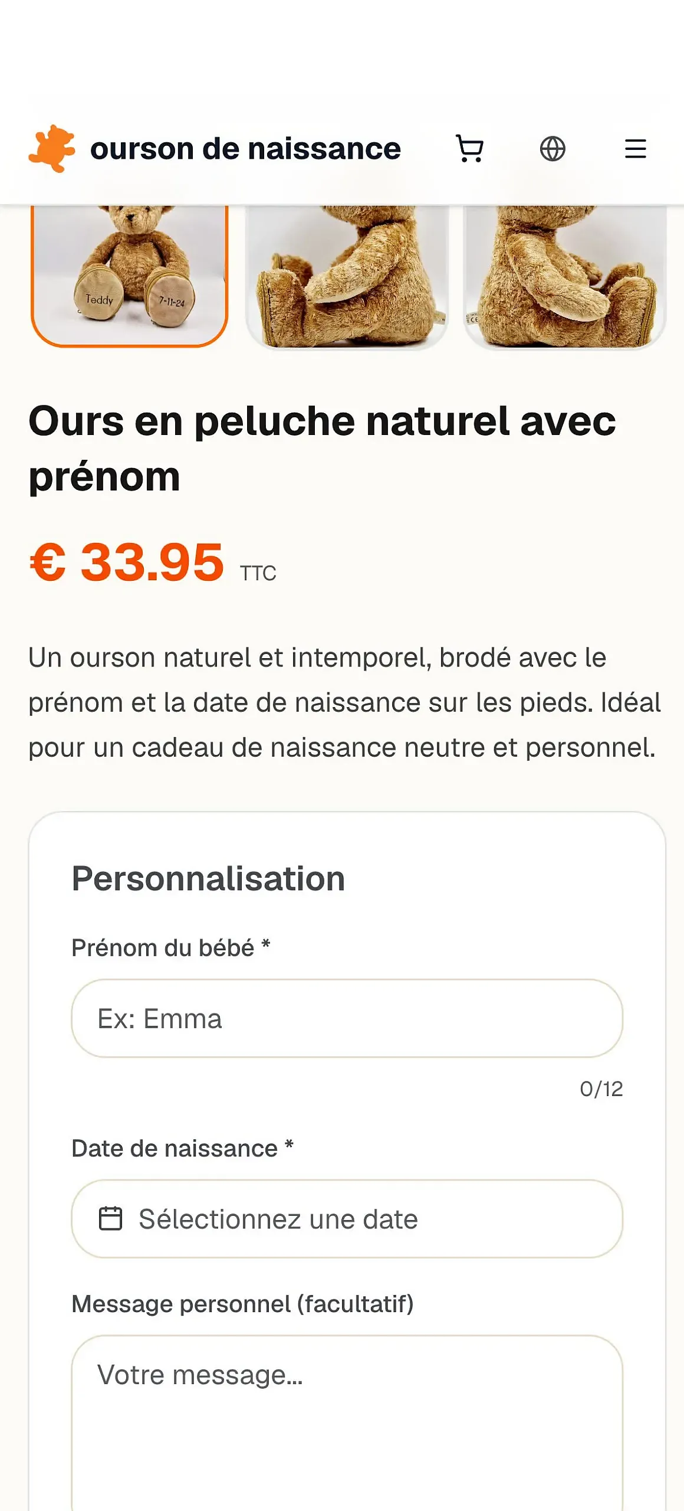
Task: Click the product description paragraph
Action: tap(345, 702)
